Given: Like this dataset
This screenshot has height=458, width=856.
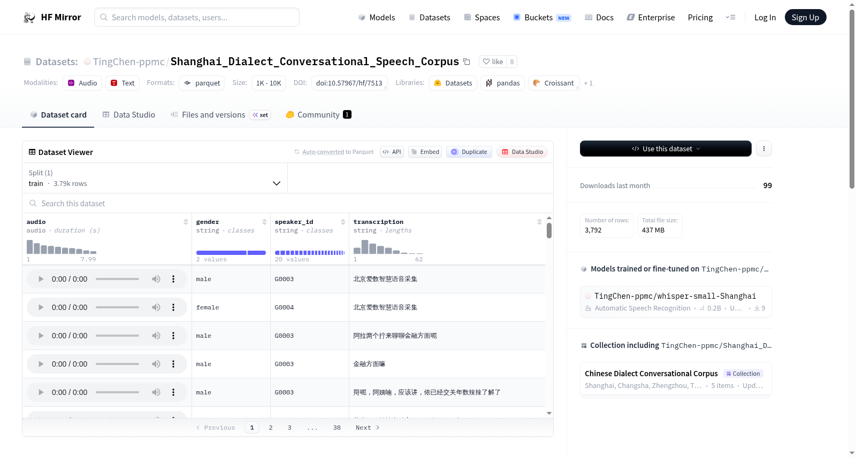Looking at the screenshot, I should pos(493,61).
